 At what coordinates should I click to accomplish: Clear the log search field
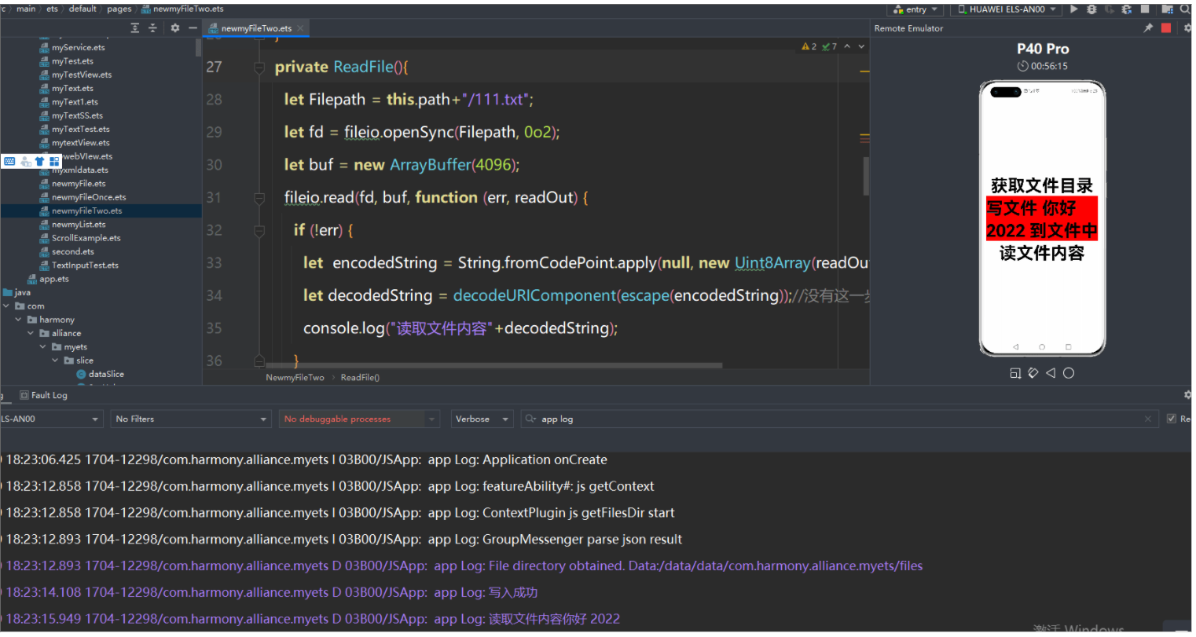(x=1148, y=419)
